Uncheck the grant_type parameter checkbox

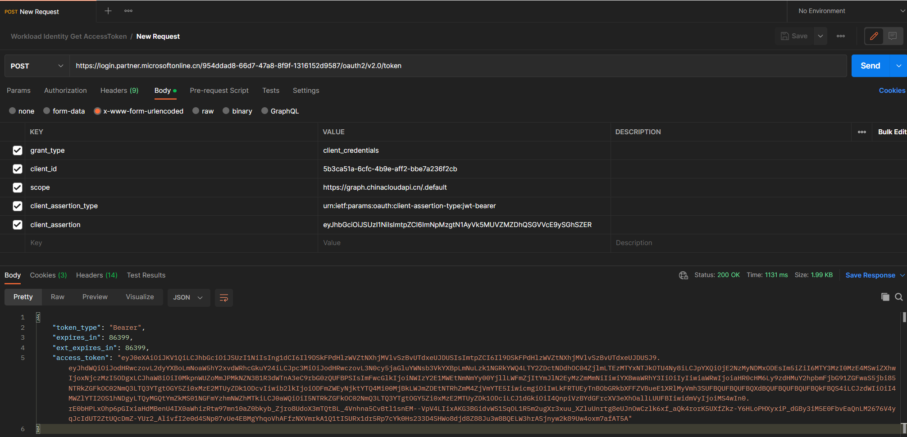point(18,150)
